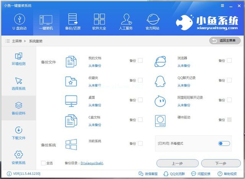Open 微信客服 in the footer
Screen dimensions: 245x179
148,174
